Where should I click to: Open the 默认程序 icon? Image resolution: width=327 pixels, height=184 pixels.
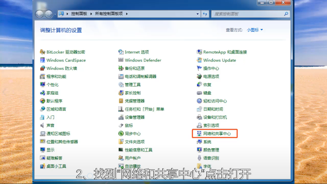[x=42, y=101]
